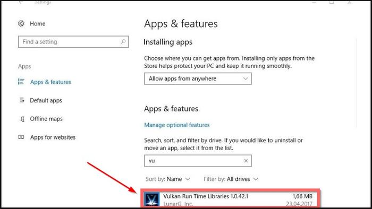The height and width of the screenshot is (209, 372).
Task: Open the Home settings gear icon
Action: coord(21,23)
